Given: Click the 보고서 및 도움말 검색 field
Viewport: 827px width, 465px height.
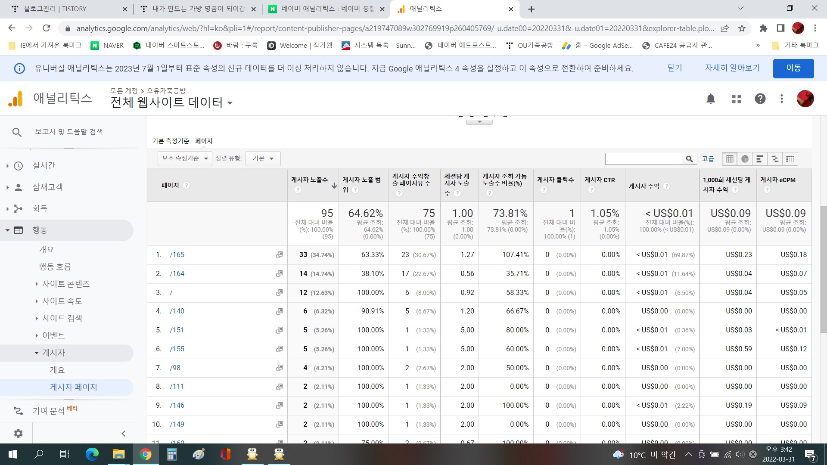Looking at the screenshot, I should click(69, 132).
